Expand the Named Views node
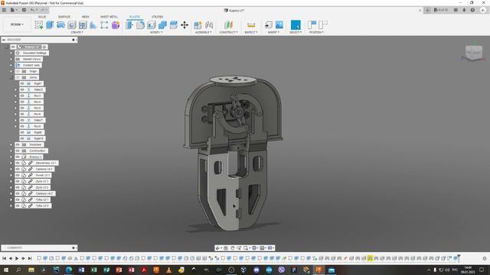This screenshot has width=490, height=275. [x=11, y=59]
